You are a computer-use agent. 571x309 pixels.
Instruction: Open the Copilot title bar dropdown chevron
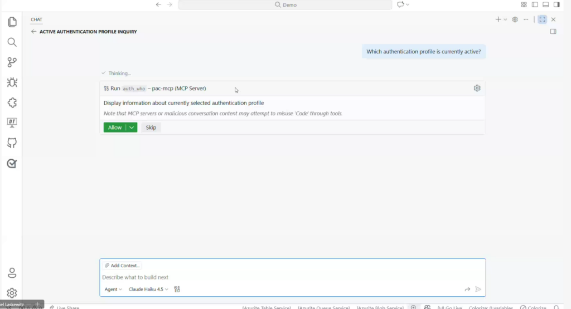click(x=408, y=4)
